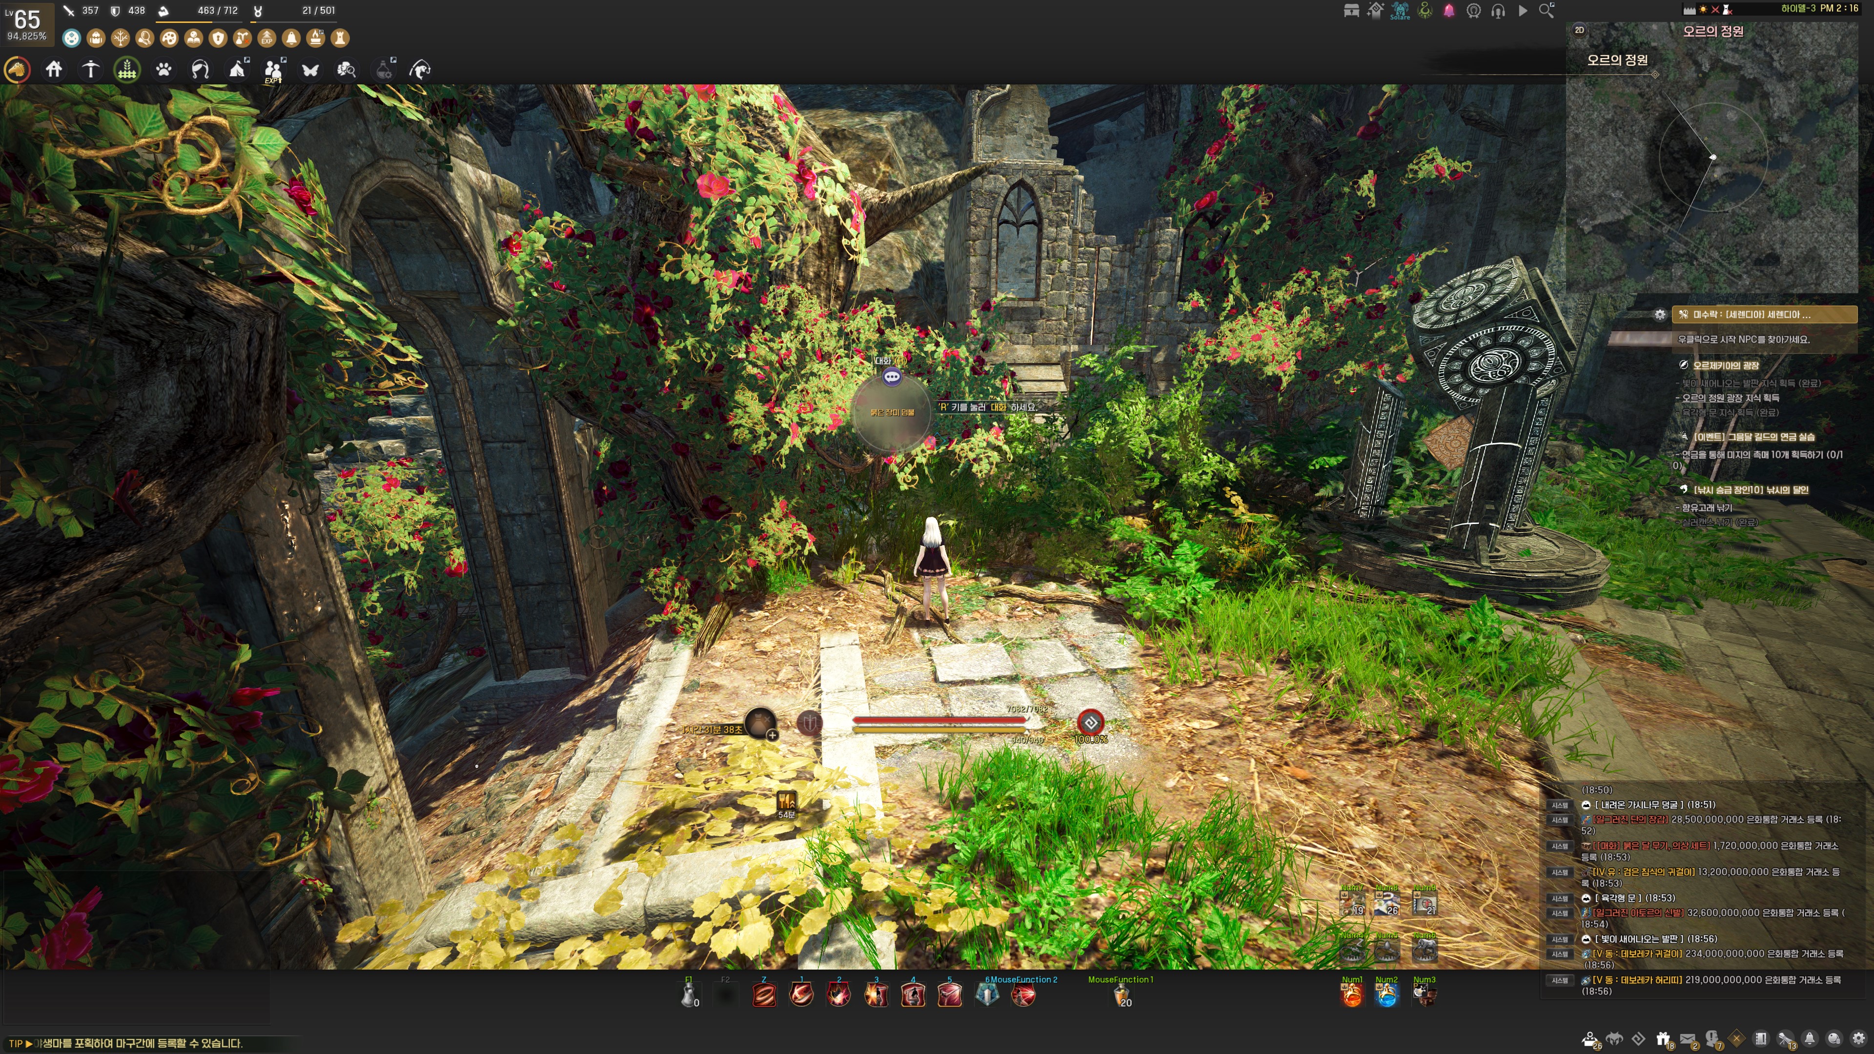
Task: Click the pickaxe worker icon
Action: point(90,70)
